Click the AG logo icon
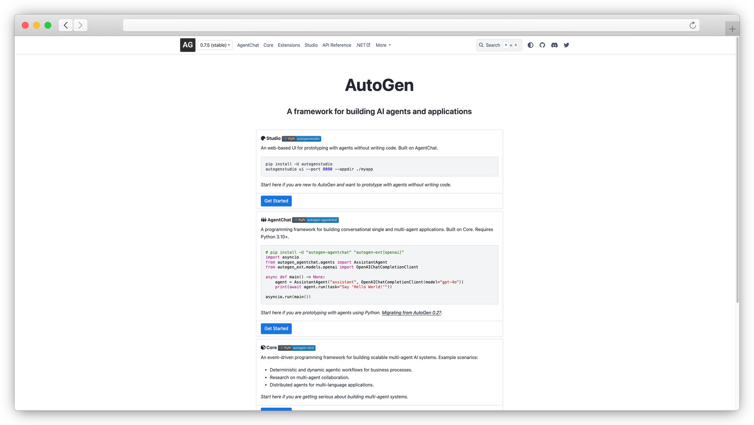This screenshot has height=425, width=754. 187,45
